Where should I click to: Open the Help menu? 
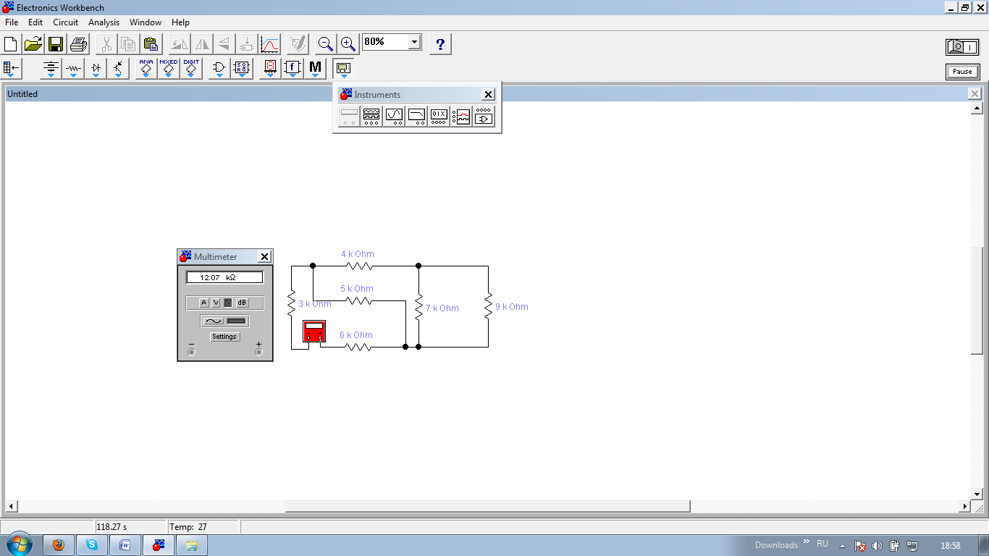point(181,22)
